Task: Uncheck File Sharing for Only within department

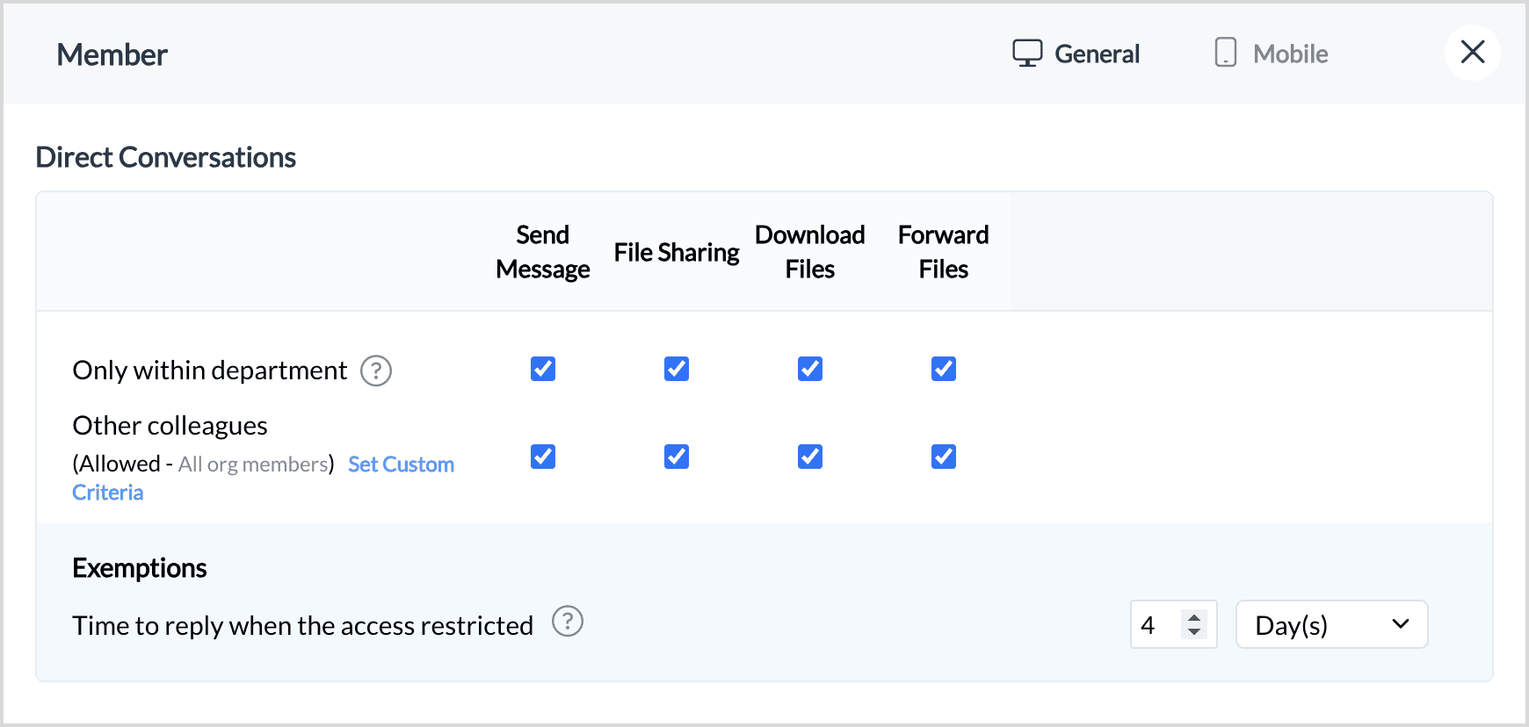Action: pos(677,369)
